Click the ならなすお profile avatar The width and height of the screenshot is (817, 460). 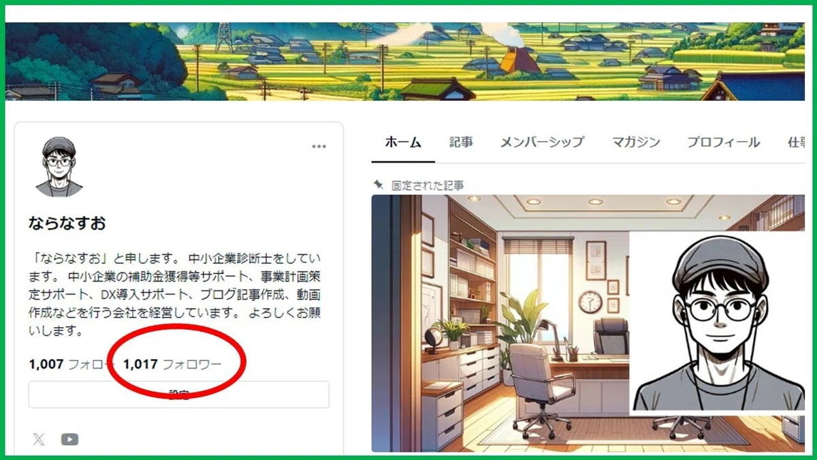(58, 167)
